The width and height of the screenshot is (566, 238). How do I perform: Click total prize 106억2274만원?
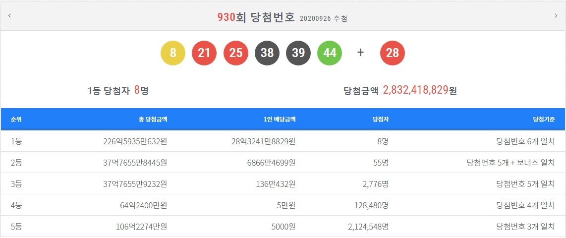point(142,227)
